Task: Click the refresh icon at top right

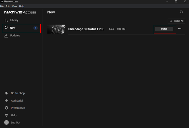Action: click(181, 12)
